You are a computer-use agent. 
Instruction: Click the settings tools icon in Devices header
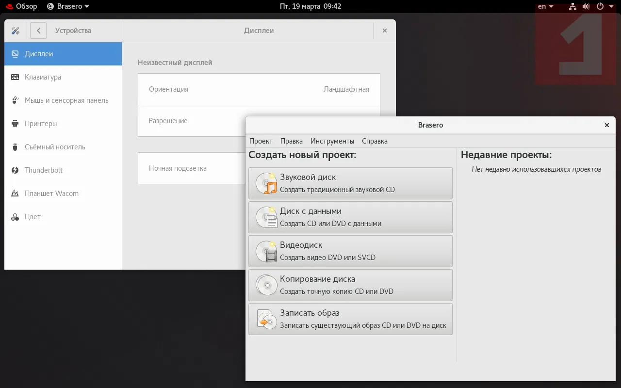click(15, 31)
